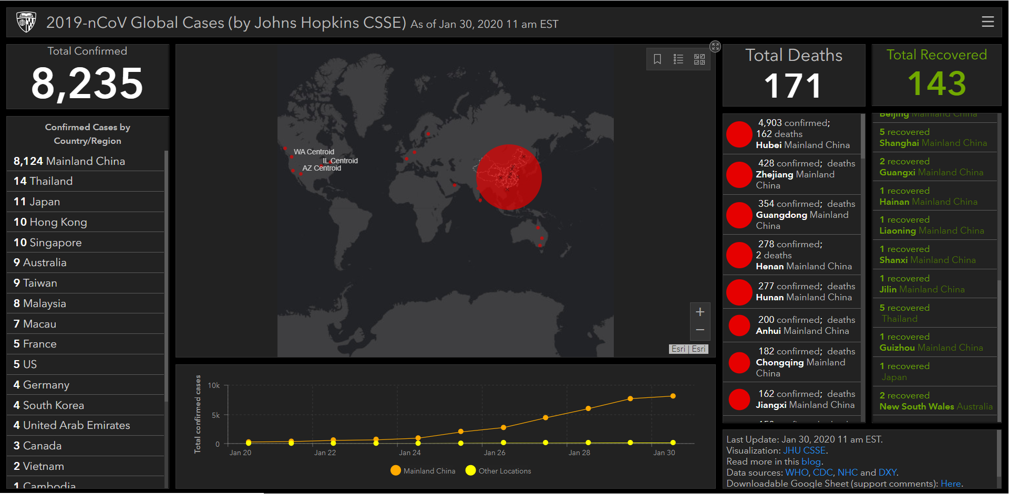Viewport: 1009px width, 494px height.
Task: Open the NHC data source link
Action: tap(848, 472)
